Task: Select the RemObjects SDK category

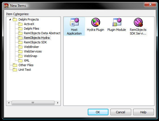Action: [x=35, y=42]
